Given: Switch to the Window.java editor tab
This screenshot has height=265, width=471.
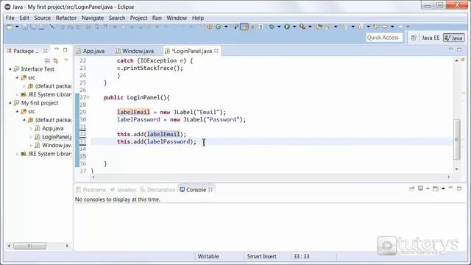Looking at the screenshot, I should (135, 51).
